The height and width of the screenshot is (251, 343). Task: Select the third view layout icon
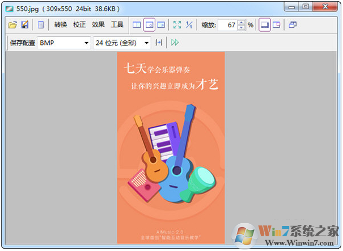click(x=161, y=25)
